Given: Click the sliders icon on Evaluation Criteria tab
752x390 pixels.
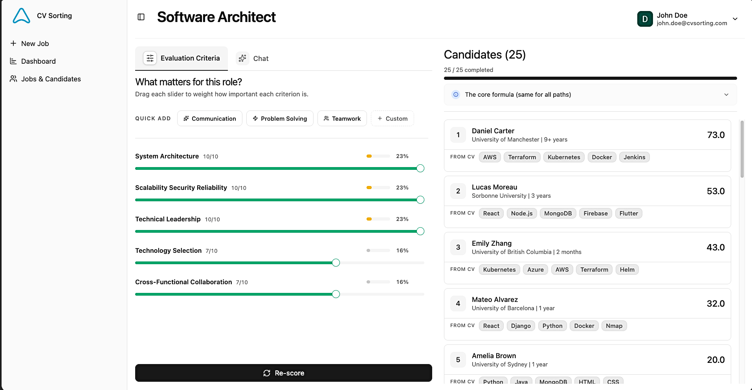Looking at the screenshot, I should tap(150, 58).
